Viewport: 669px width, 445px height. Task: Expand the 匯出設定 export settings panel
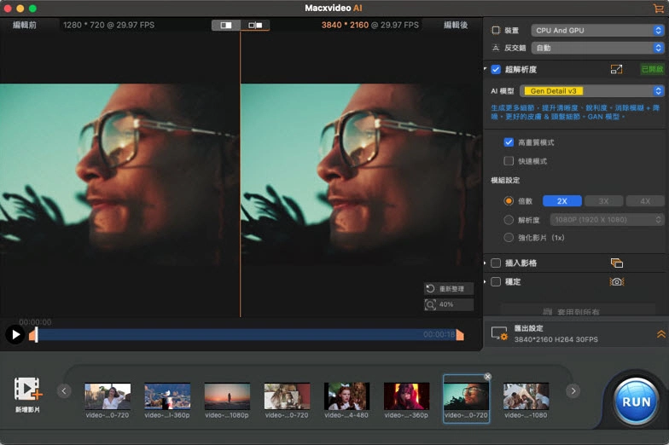[x=660, y=334]
